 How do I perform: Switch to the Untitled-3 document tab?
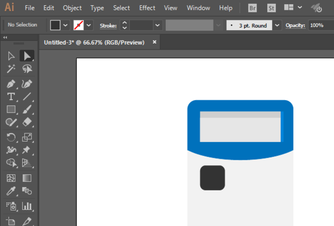94,43
